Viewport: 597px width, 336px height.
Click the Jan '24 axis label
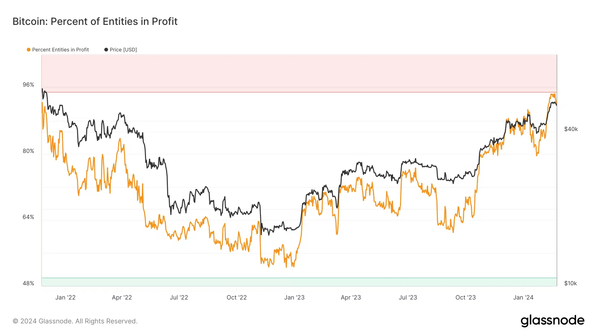click(x=523, y=298)
